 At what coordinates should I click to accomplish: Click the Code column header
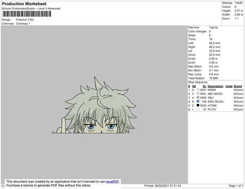pos(229,86)
